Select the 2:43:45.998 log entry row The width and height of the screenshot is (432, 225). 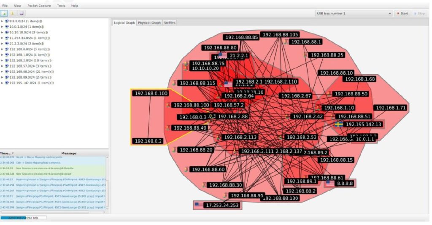tap(53, 208)
